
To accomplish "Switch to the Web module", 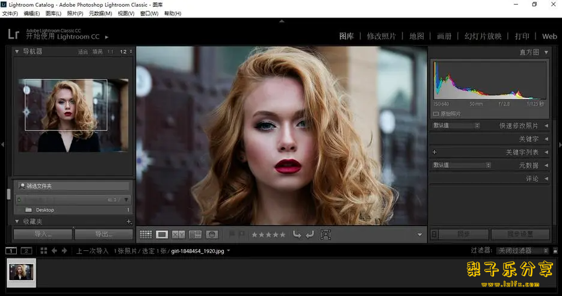I will click(549, 36).
